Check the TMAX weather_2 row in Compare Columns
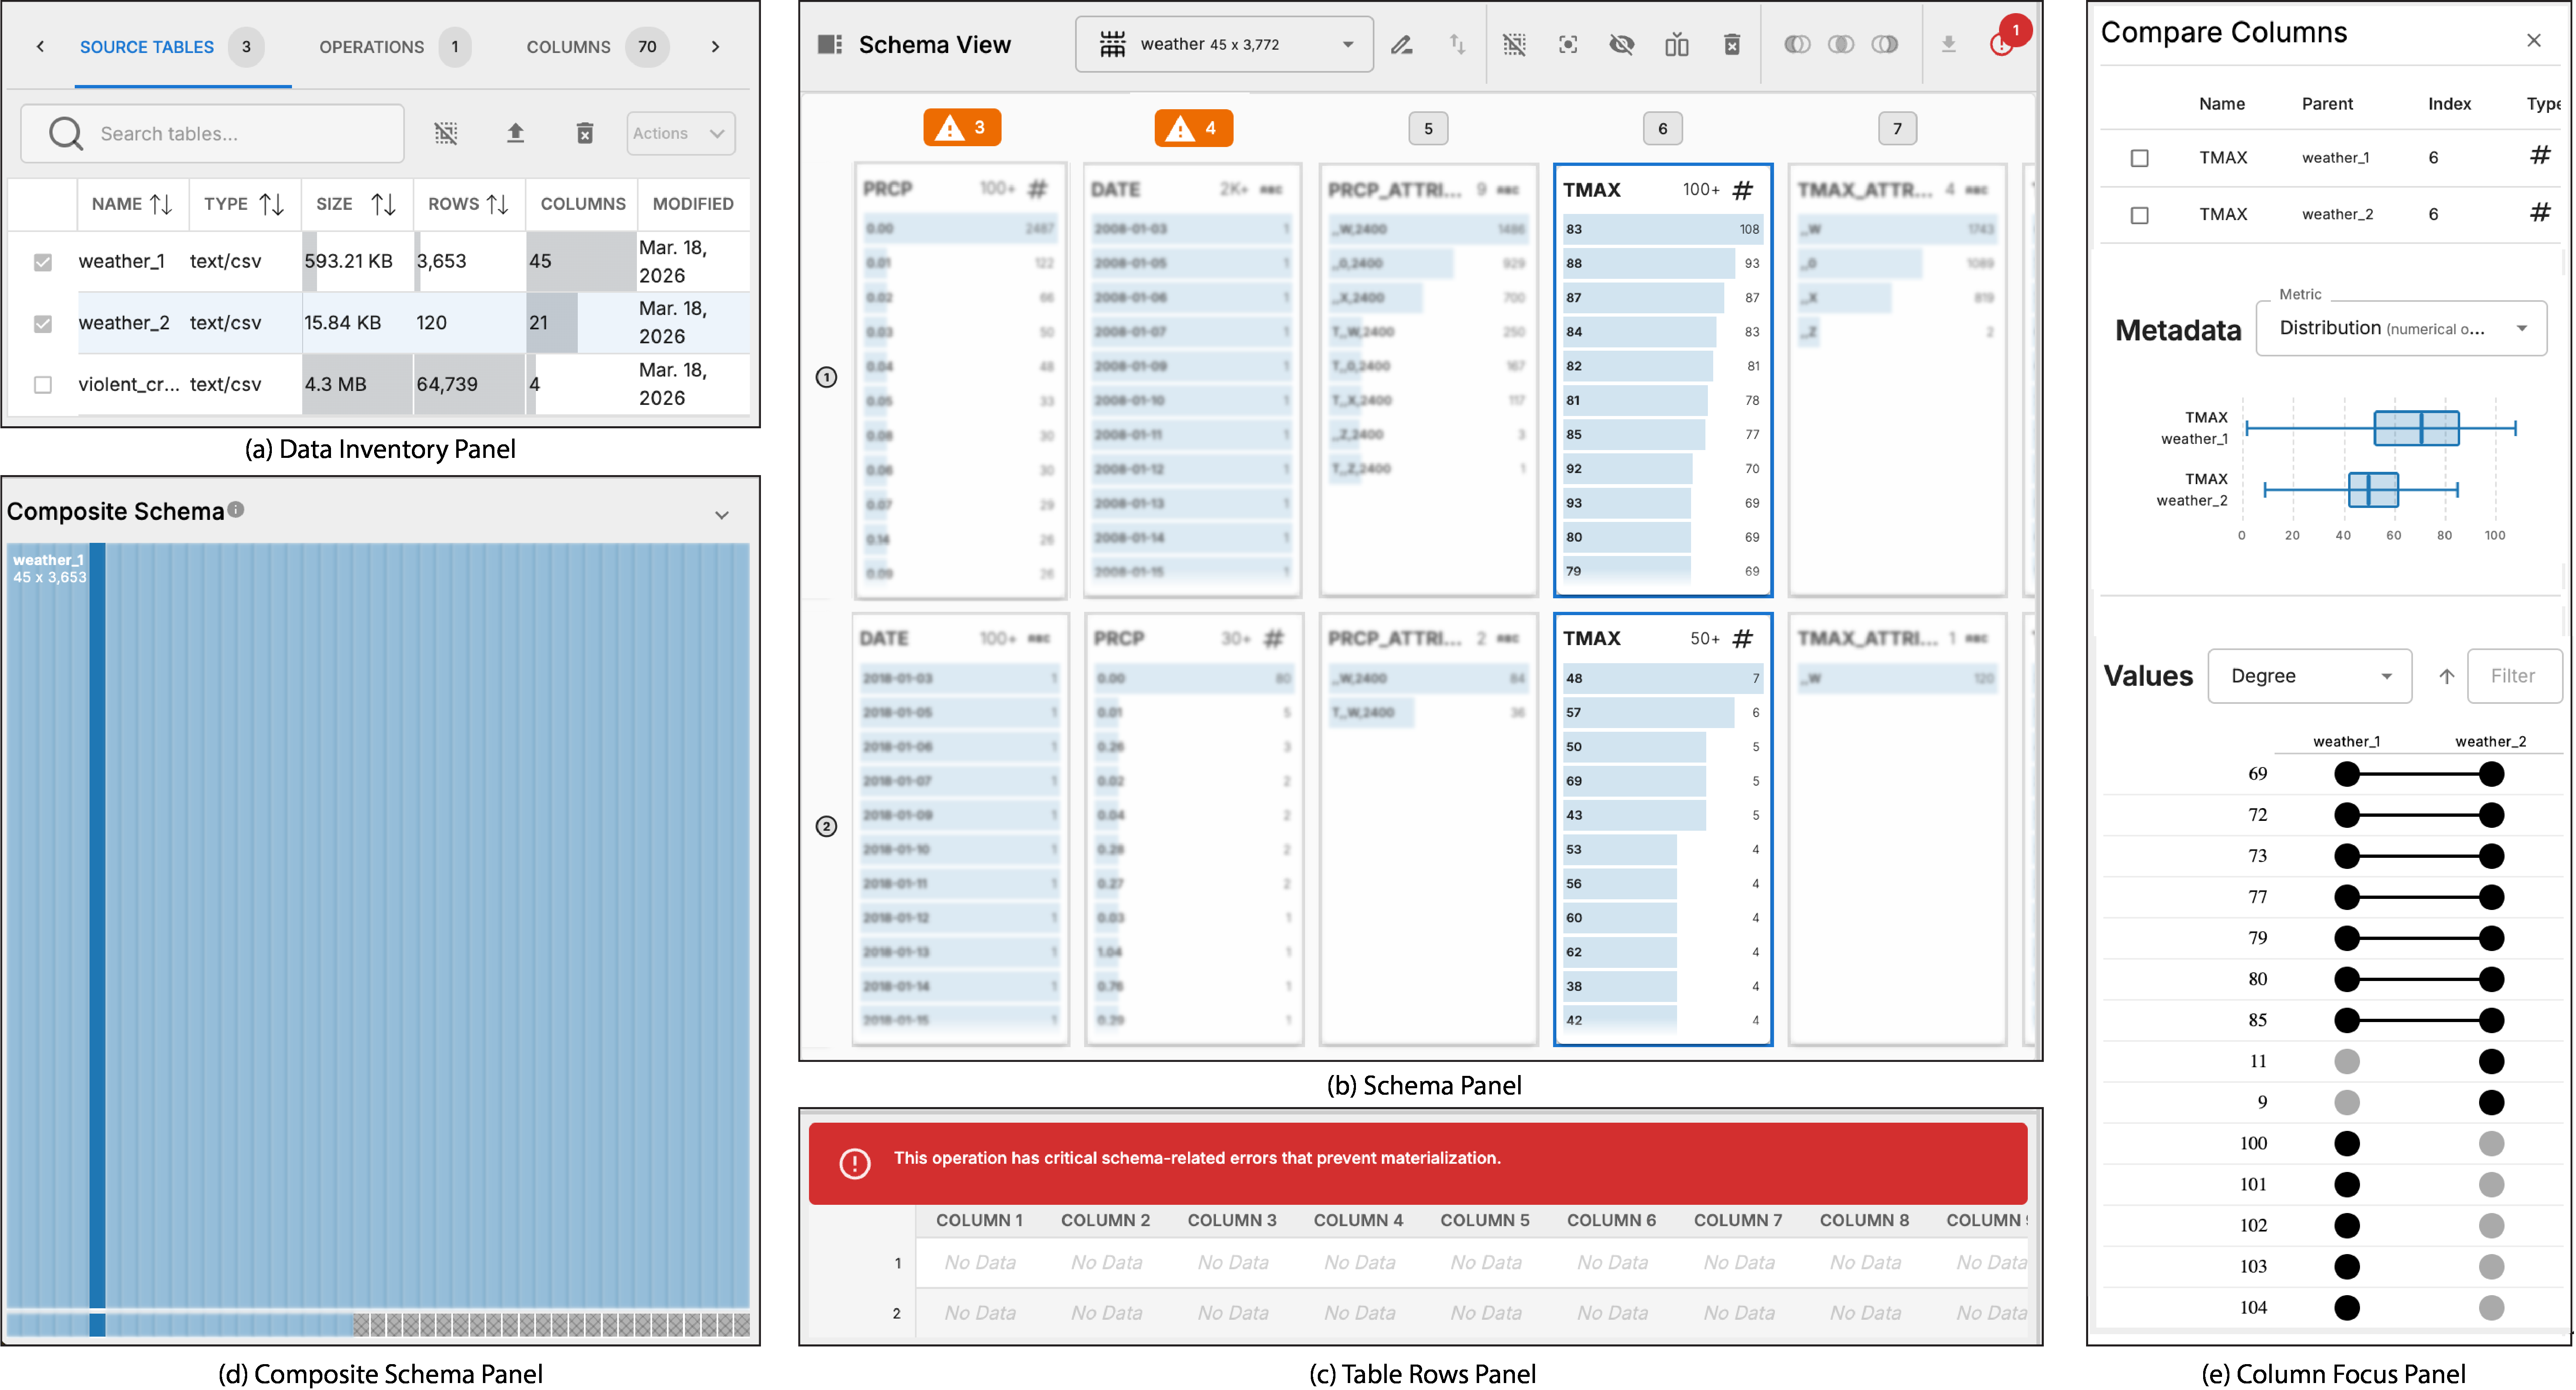The image size is (2576, 1390). pos(2139,215)
